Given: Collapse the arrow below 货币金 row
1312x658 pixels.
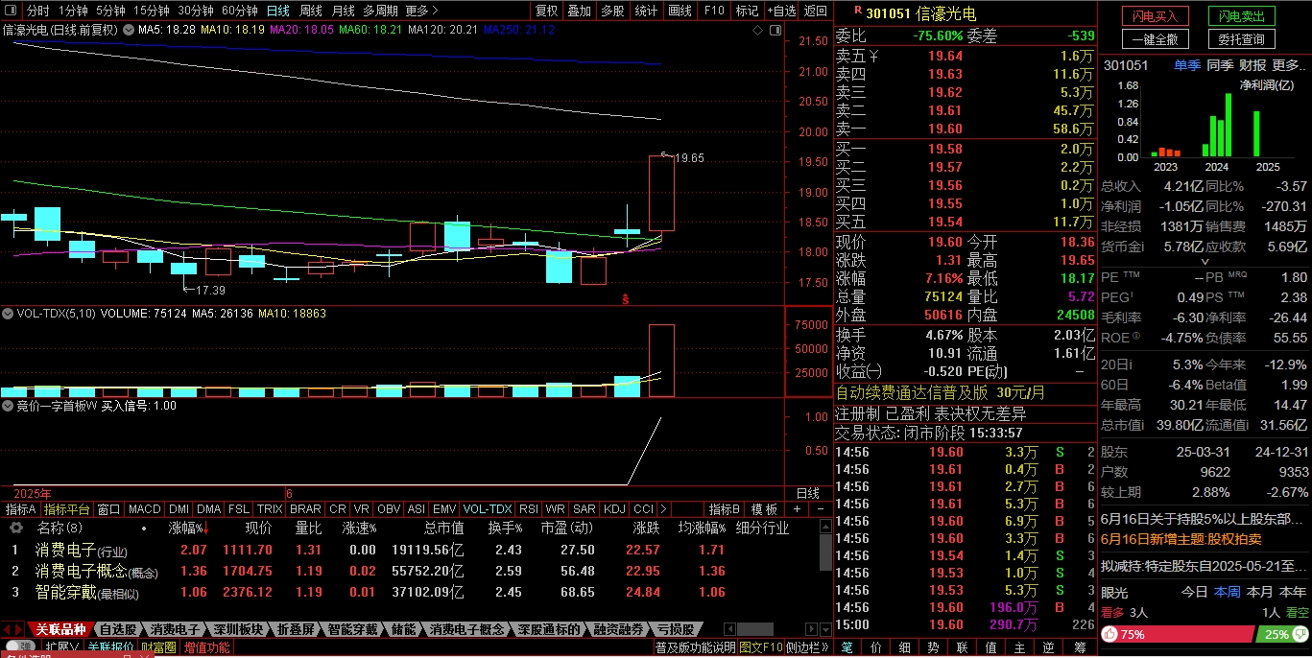Looking at the screenshot, I should coord(1205,262).
